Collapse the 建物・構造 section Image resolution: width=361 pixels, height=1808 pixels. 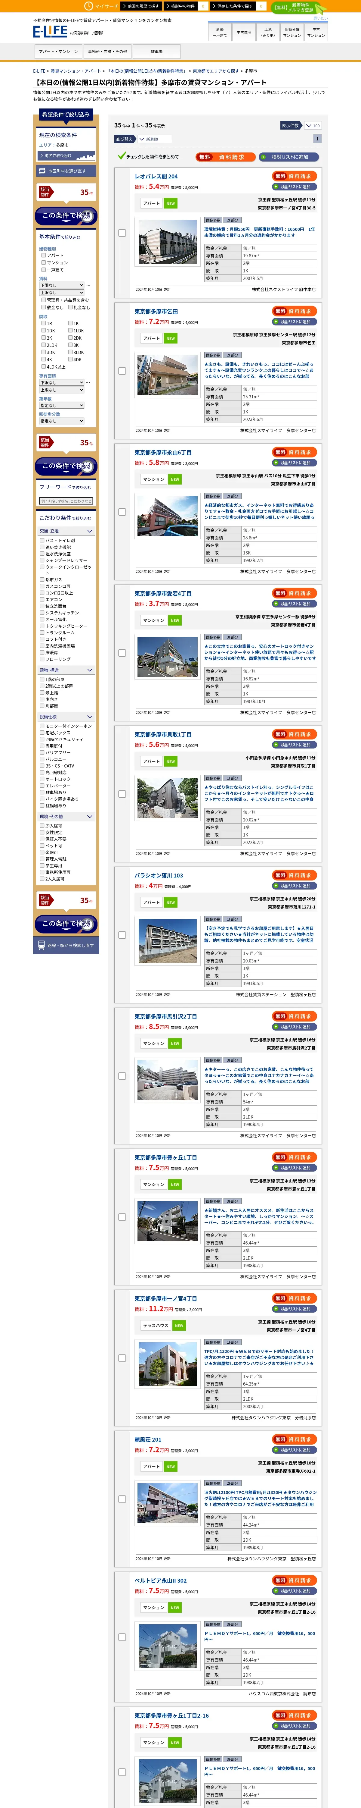pos(66,670)
